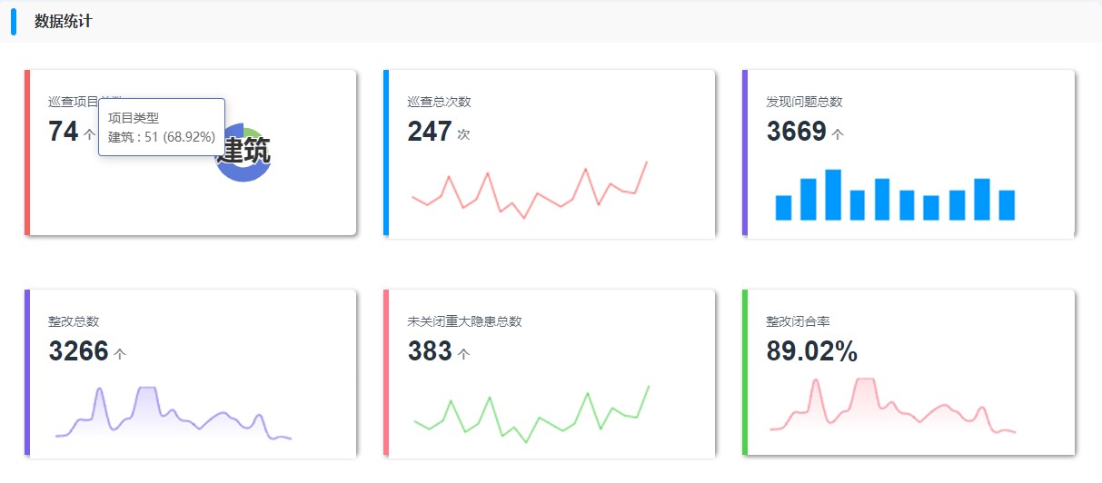
Task: Open the 巡查总次数 card label
Action: point(439,102)
